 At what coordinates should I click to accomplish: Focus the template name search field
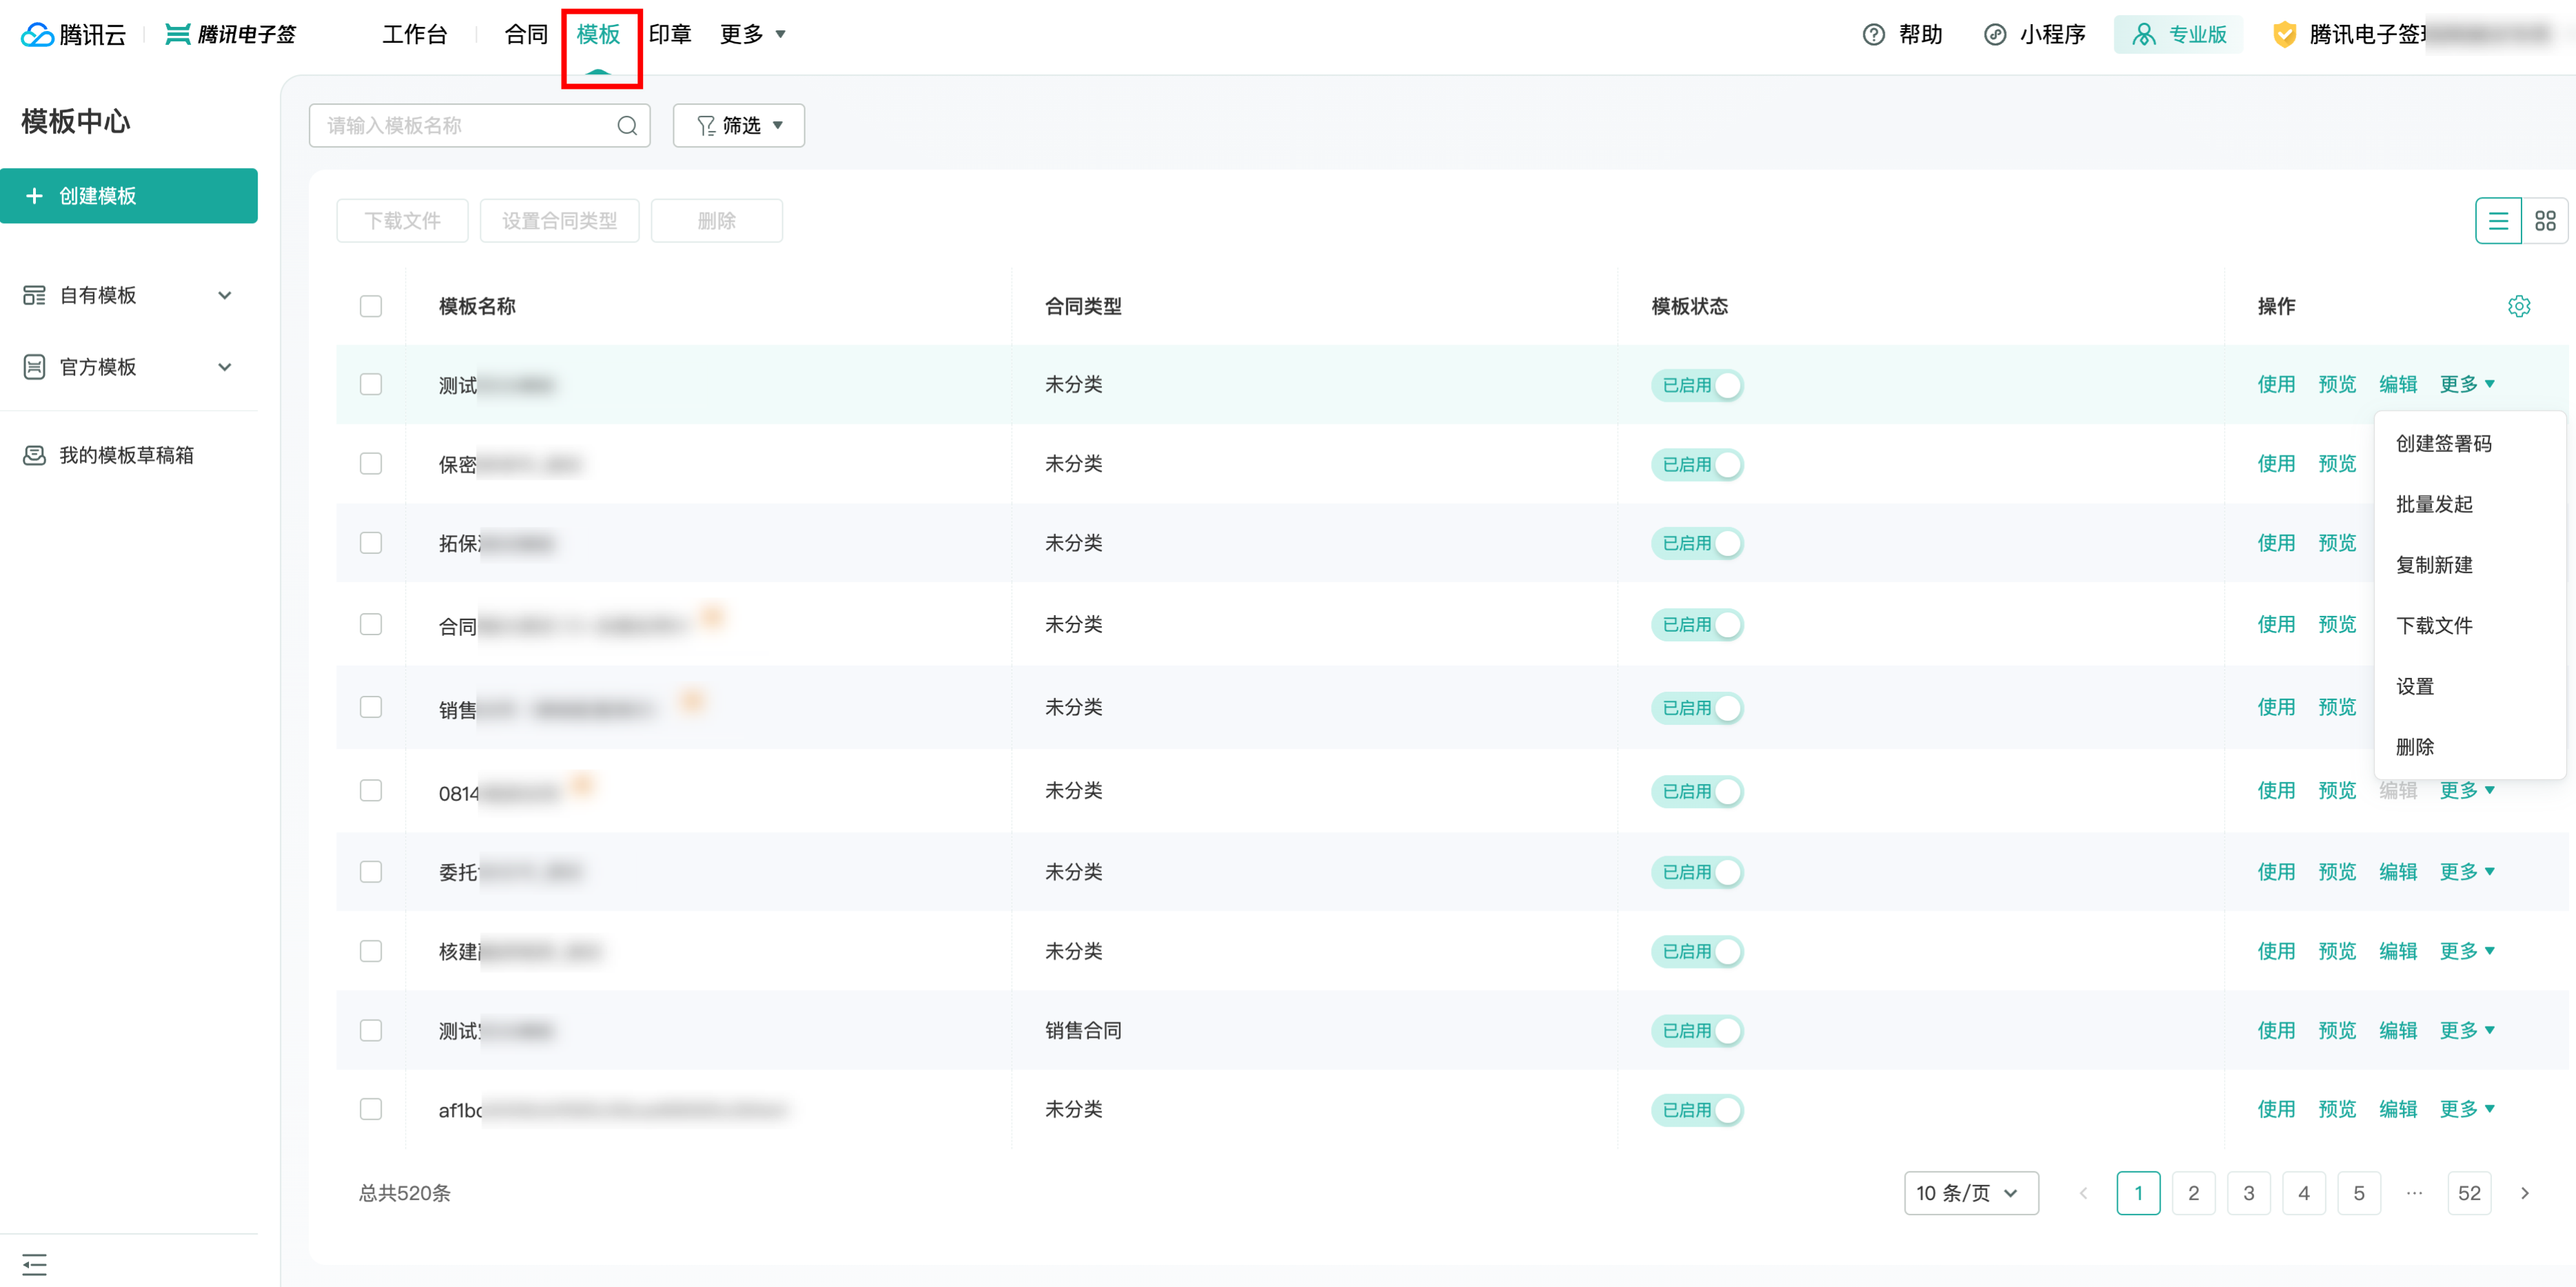click(480, 126)
